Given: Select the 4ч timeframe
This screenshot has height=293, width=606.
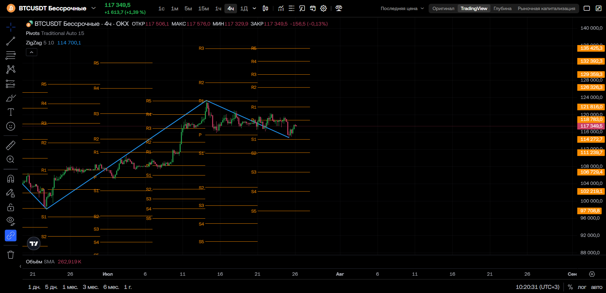Looking at the screenshot, I should point(231,9).
